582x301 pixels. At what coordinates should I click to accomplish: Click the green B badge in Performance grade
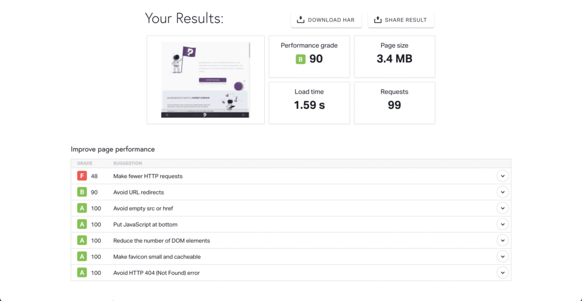pyautogui.click(x=301, y=59)
